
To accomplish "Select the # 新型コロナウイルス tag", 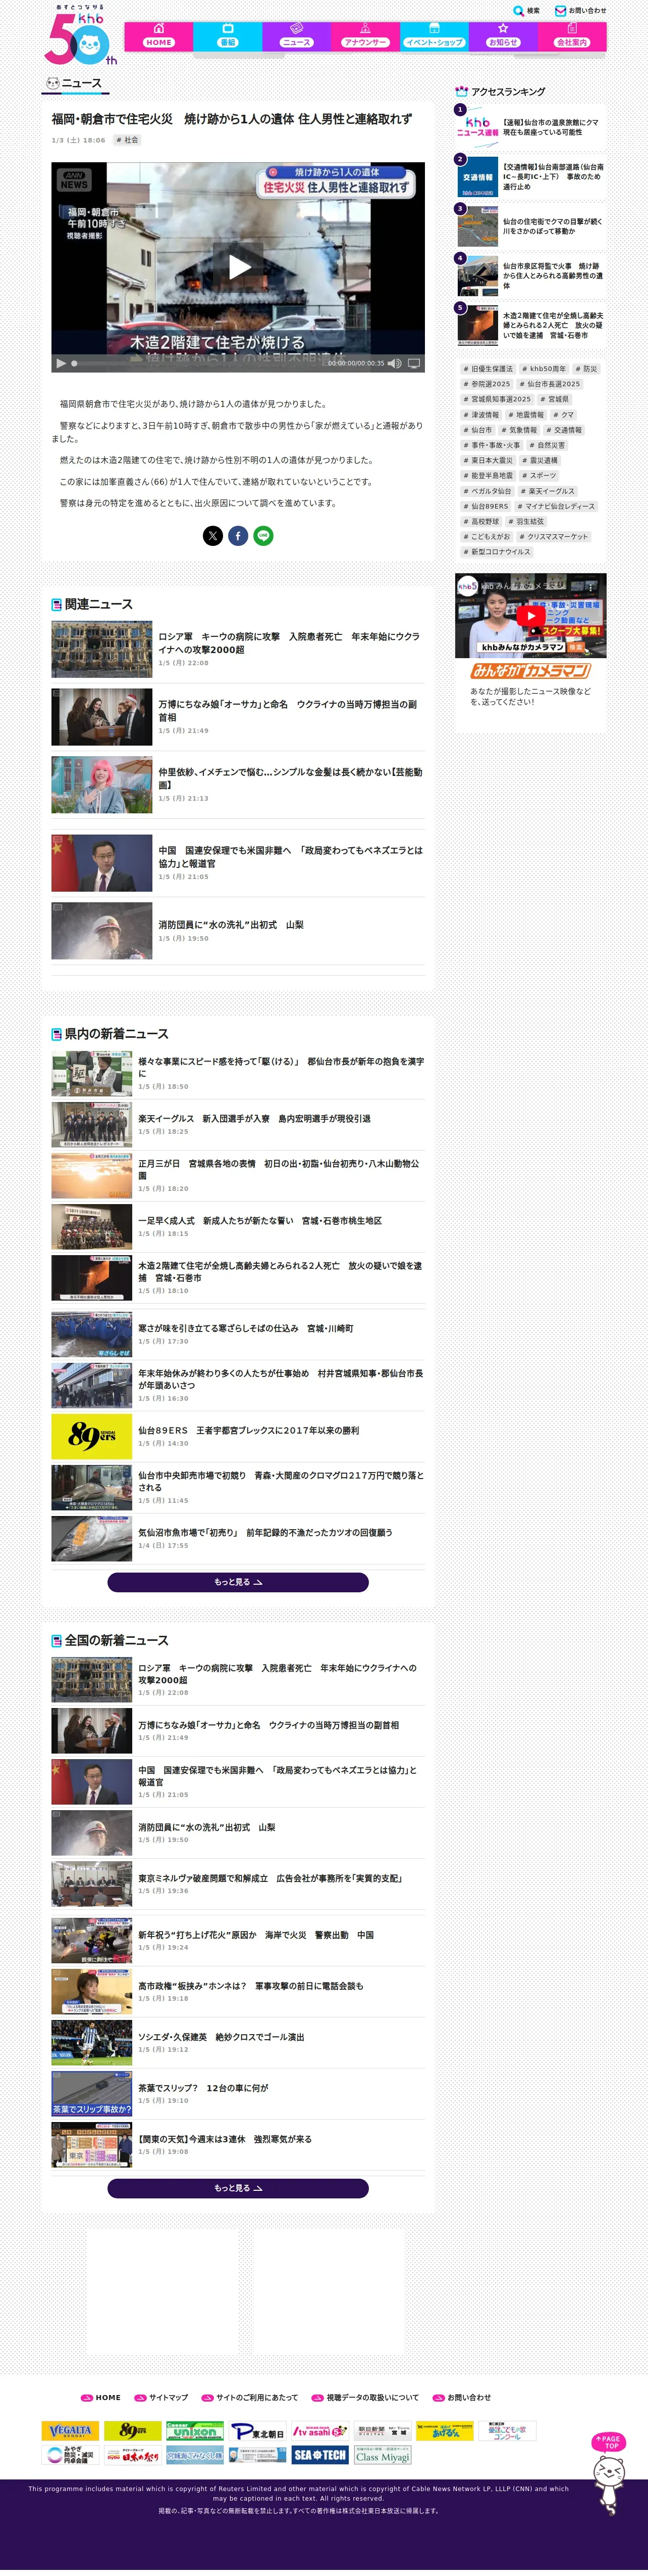I will 497,552.
